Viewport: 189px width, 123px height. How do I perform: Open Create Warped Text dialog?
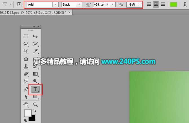click(x=184, y=4)
